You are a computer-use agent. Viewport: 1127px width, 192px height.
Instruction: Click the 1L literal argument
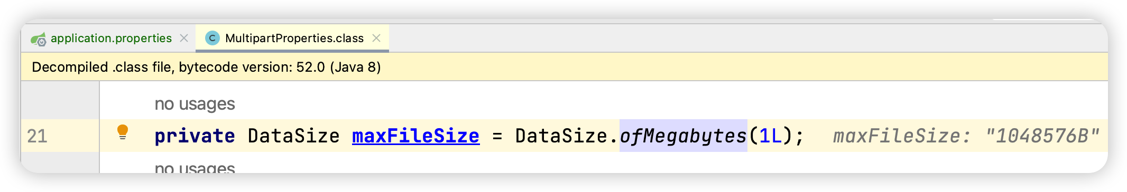pyautogui.click(x=770, y=136)
